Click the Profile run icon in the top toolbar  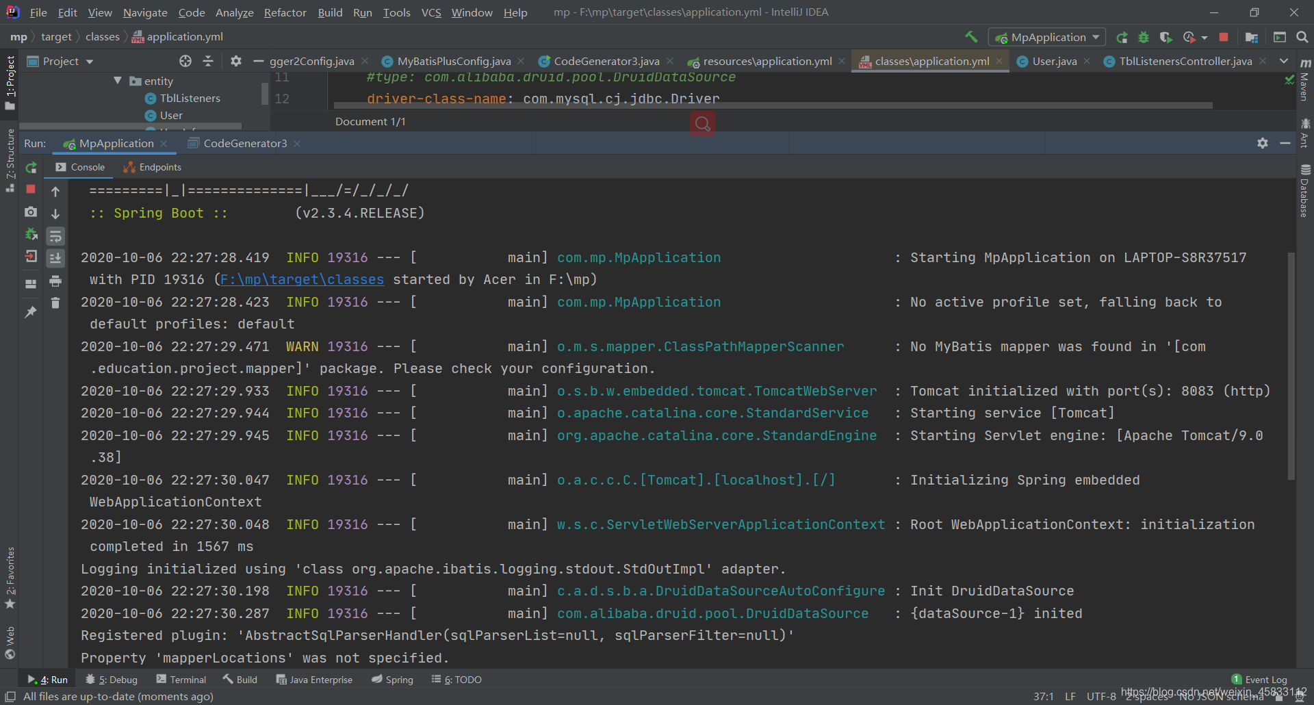coord(1189,37)
